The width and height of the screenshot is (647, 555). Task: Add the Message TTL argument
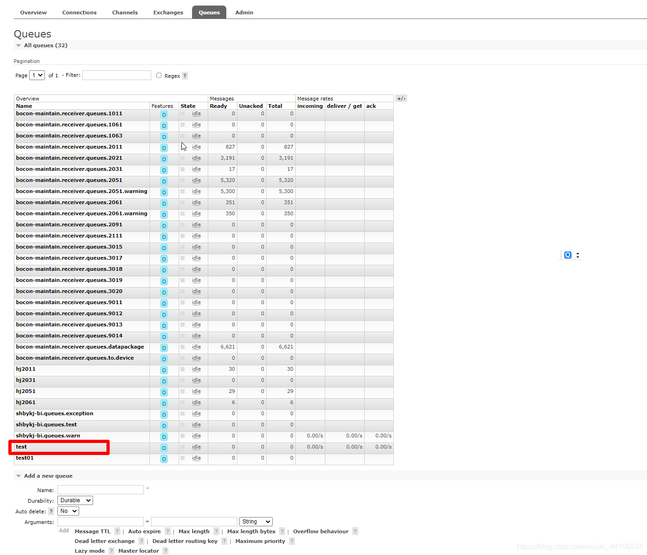pos(93,531)
